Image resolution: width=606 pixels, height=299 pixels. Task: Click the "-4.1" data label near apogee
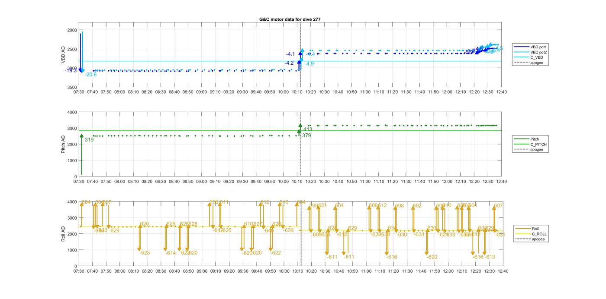point(290,54)
